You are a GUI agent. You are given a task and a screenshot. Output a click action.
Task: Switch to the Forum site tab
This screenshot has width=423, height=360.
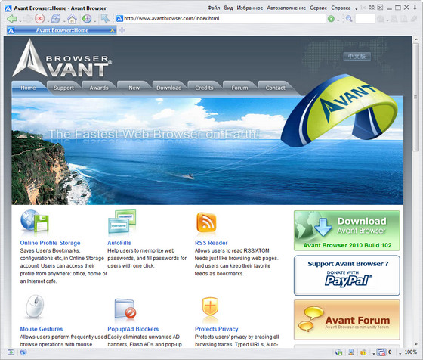tap(239, 88)
